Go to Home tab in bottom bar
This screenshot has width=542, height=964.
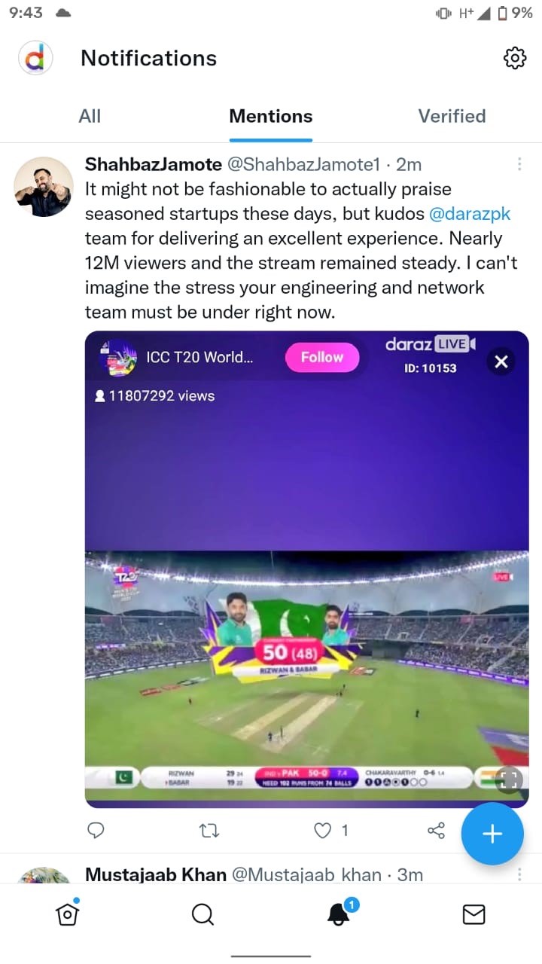click(x=68, y=914)
